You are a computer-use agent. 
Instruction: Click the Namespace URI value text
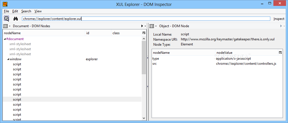tap(228, 39)
